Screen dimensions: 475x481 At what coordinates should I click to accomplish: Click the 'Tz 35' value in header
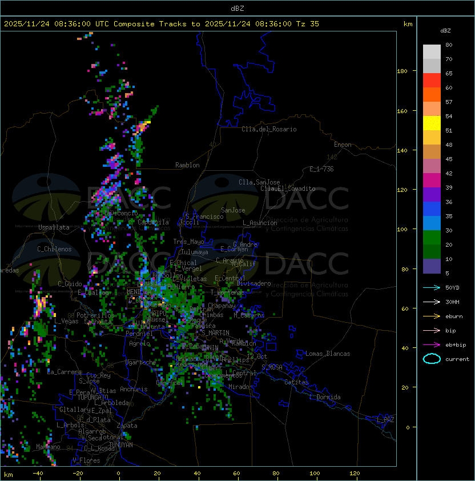(308, 24)
